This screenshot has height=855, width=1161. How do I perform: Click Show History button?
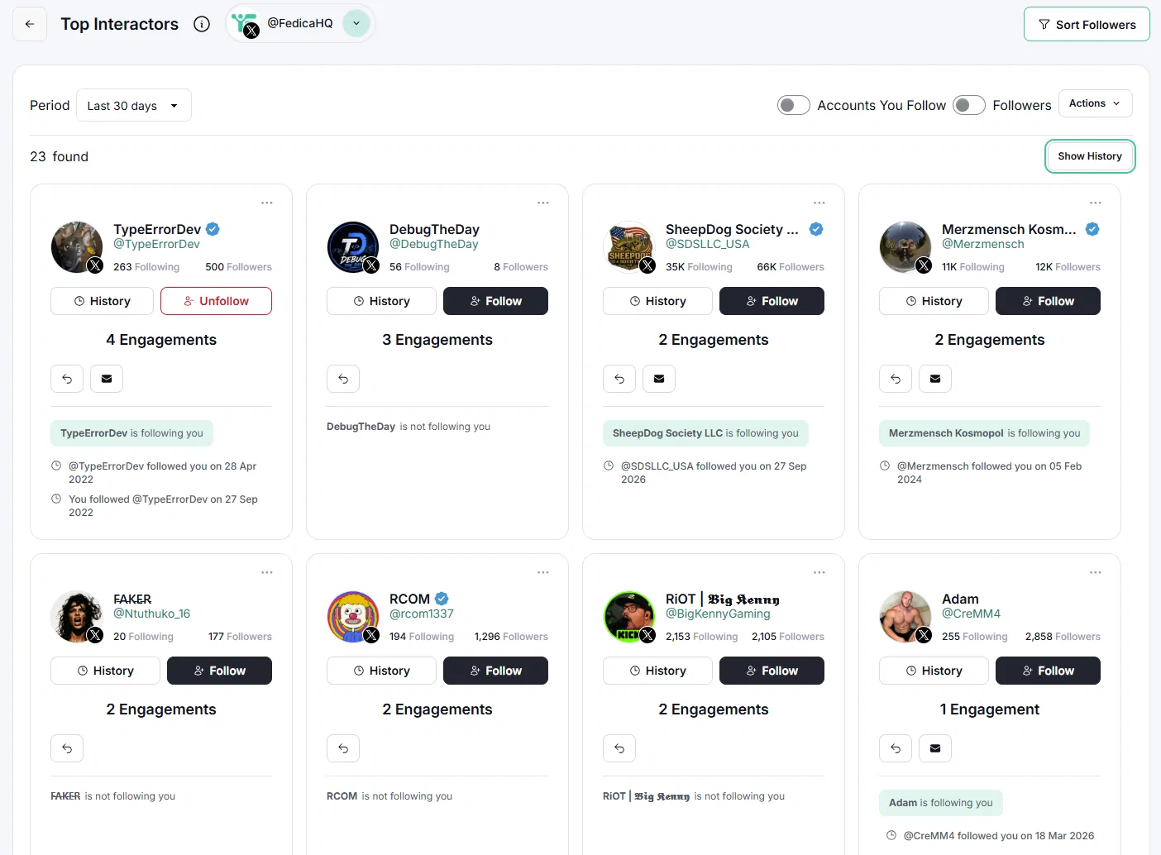(1090, 156)
